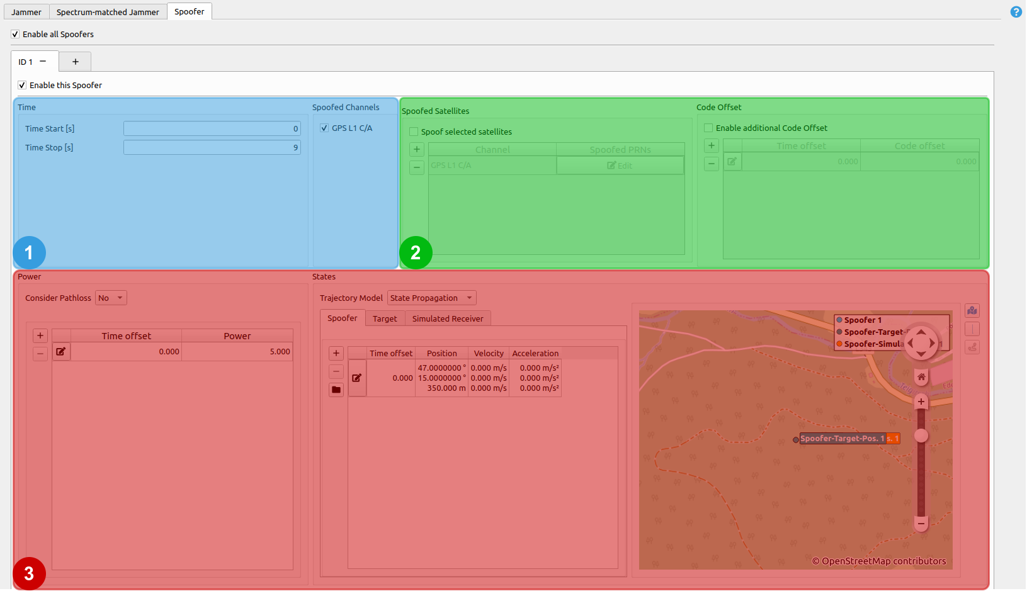Edit the Spoofer state trajectory row
The width and height of the screenshot is (1027, 591).
point(357,378)
